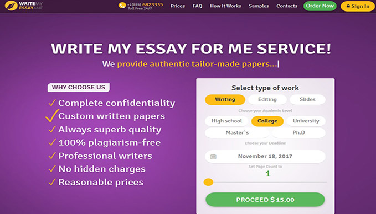Screen dimensions: 376x214
Task: Click the WriteMyEssay4Me pen logo icon
Action: point(11,6)
